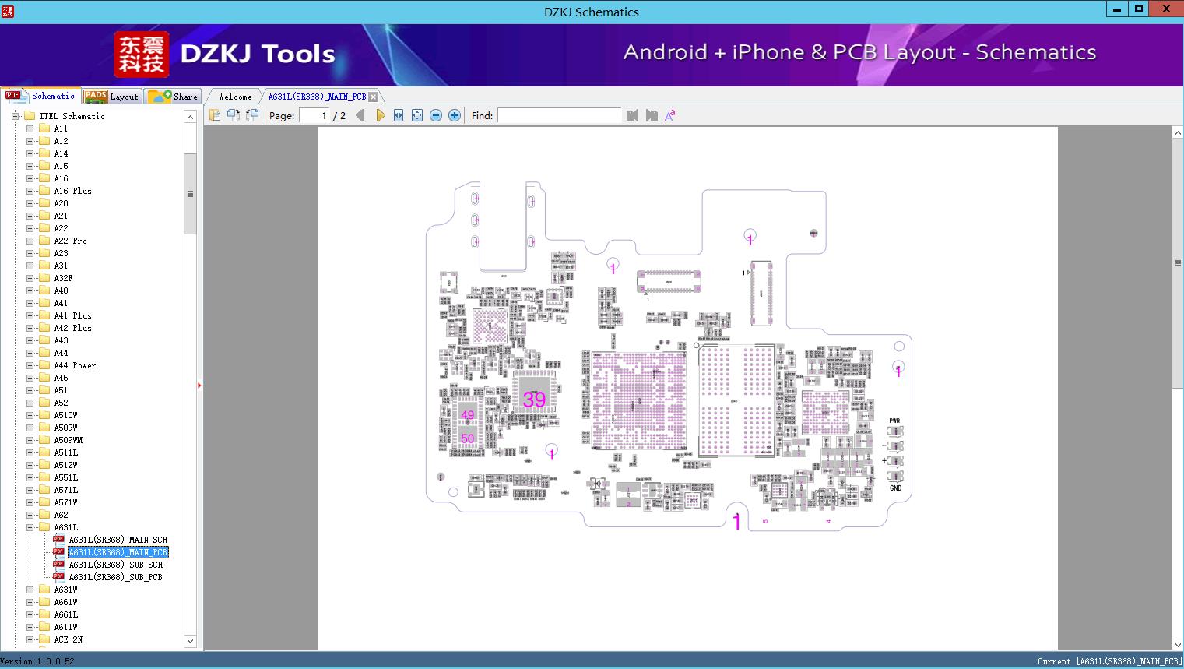
Task: Switch to the Layout tab
Action: [111, 96]
